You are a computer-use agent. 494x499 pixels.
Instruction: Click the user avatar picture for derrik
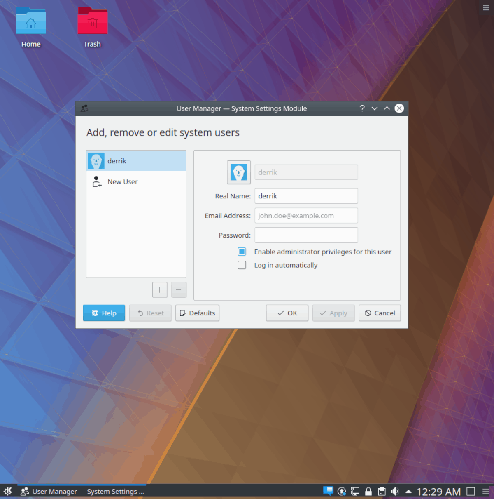click(x=96, y=161)
